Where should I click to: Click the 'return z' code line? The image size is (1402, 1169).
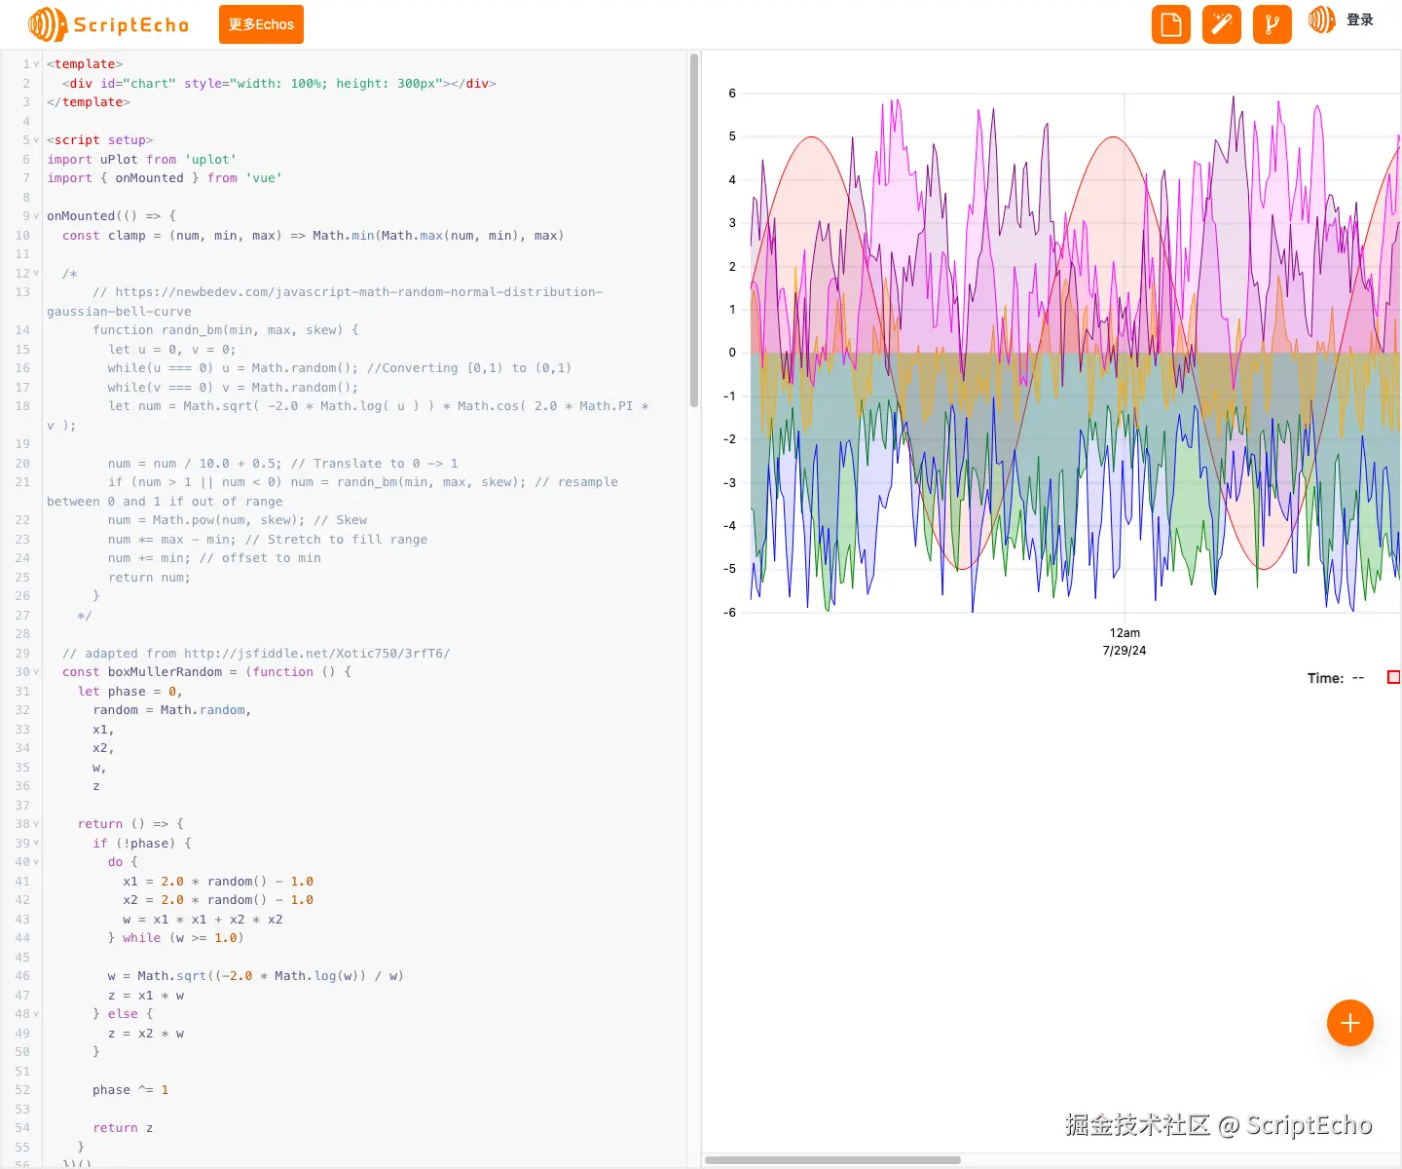click(x=123, y=1128)
